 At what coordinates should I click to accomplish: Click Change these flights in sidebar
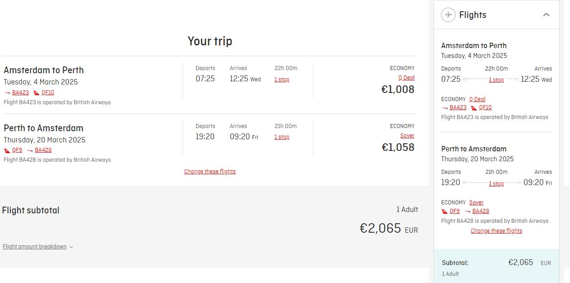pos(496,231)
